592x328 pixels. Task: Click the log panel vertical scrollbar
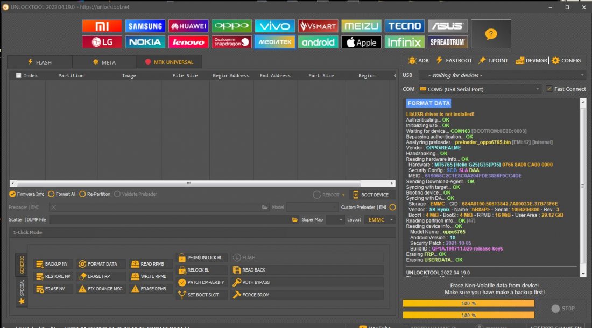click(583, 186)
